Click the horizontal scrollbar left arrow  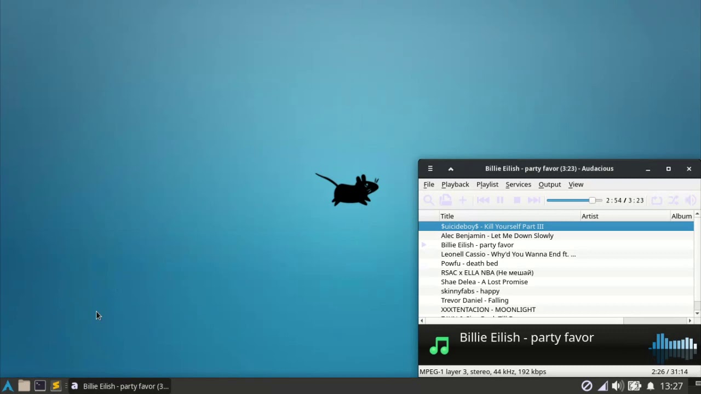(422, 321)
